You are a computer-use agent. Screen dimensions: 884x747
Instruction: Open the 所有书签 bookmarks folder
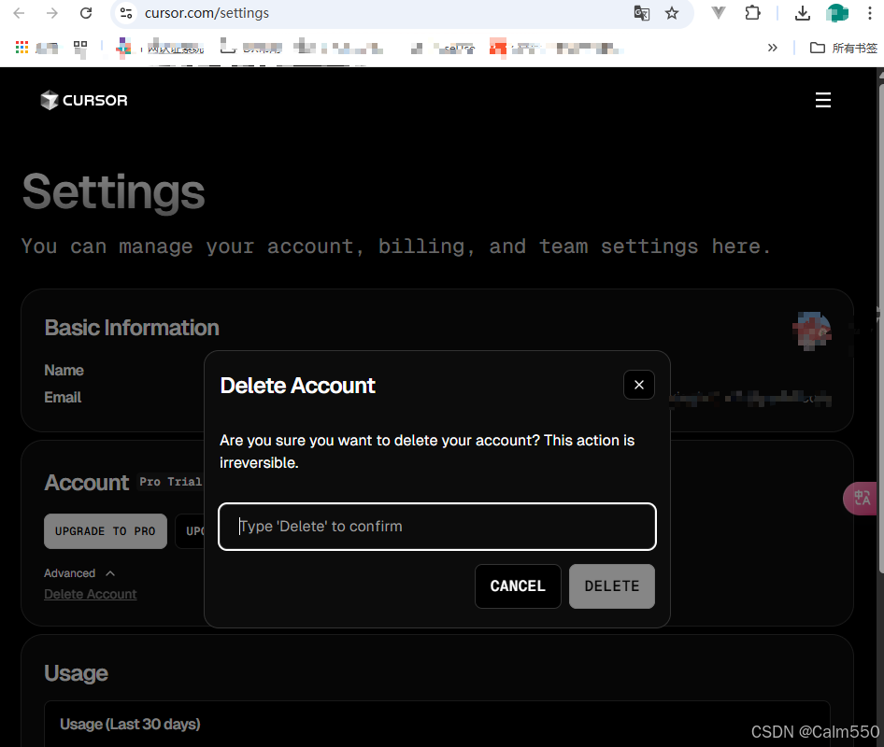844,48
